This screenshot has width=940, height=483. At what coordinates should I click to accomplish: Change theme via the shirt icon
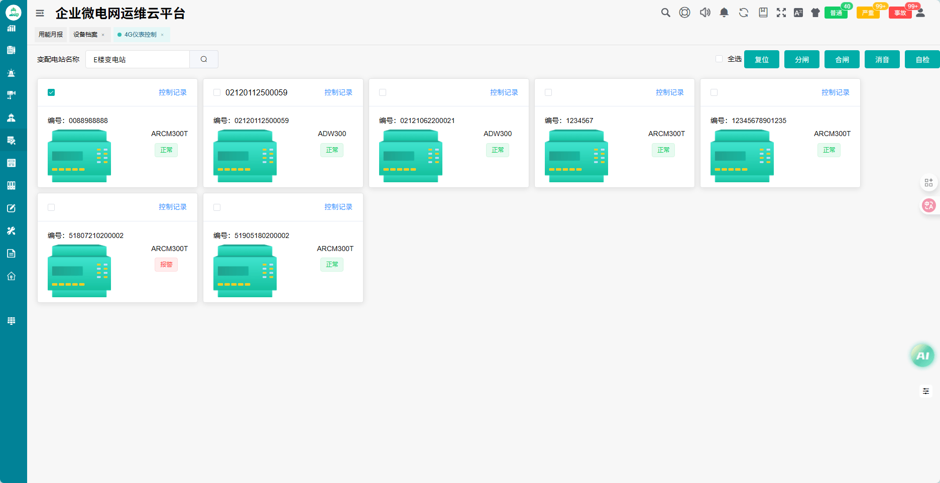[x=815, y=13]
